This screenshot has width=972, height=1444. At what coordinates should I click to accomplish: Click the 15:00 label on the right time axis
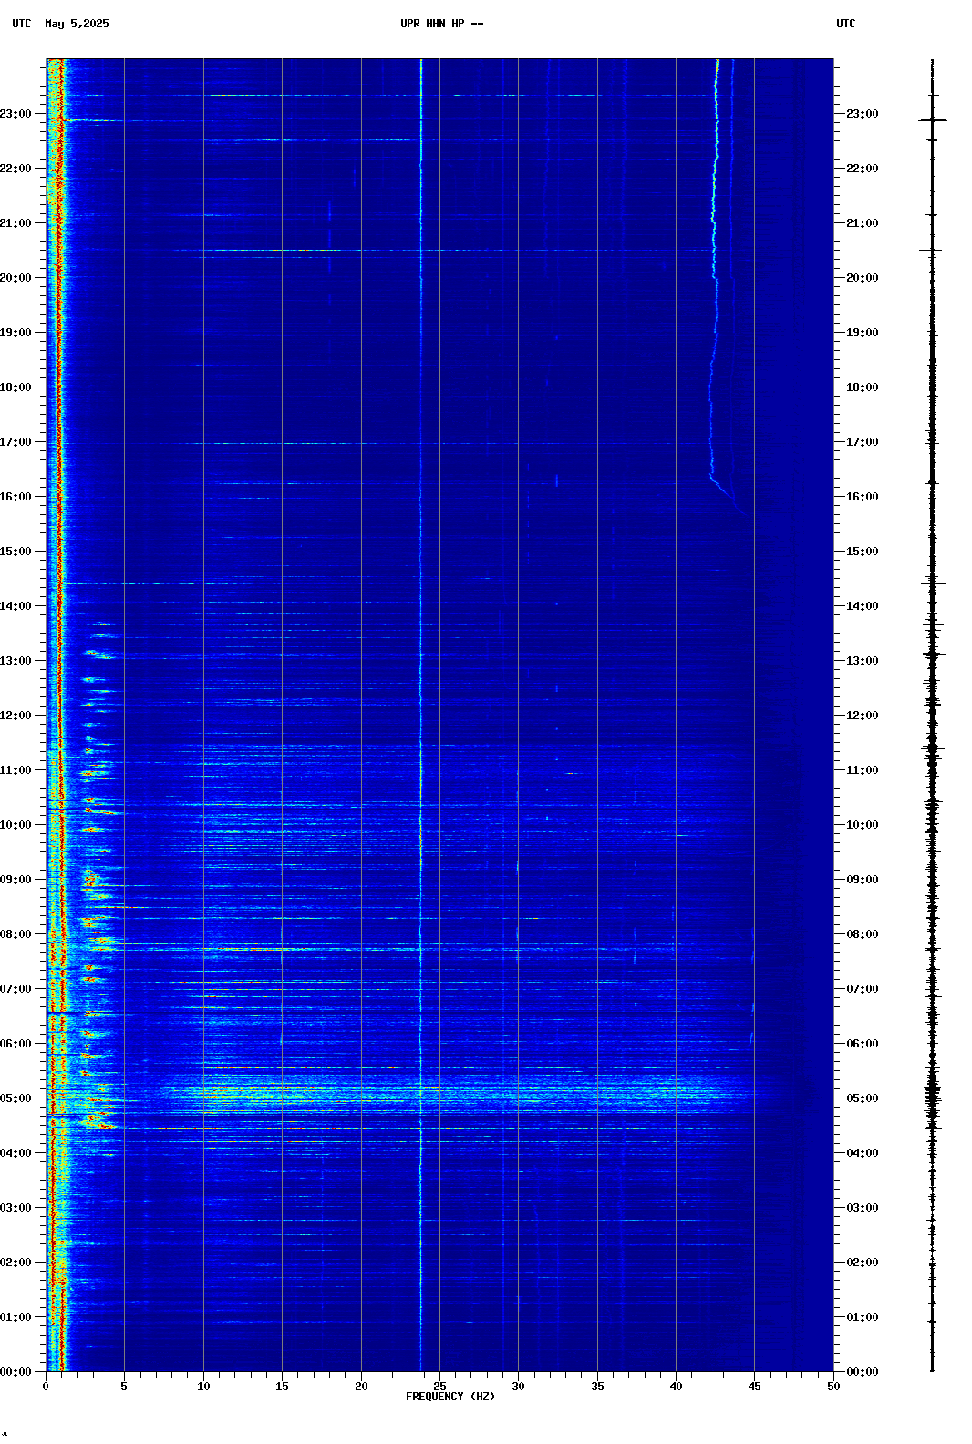(x=862, y=552)
